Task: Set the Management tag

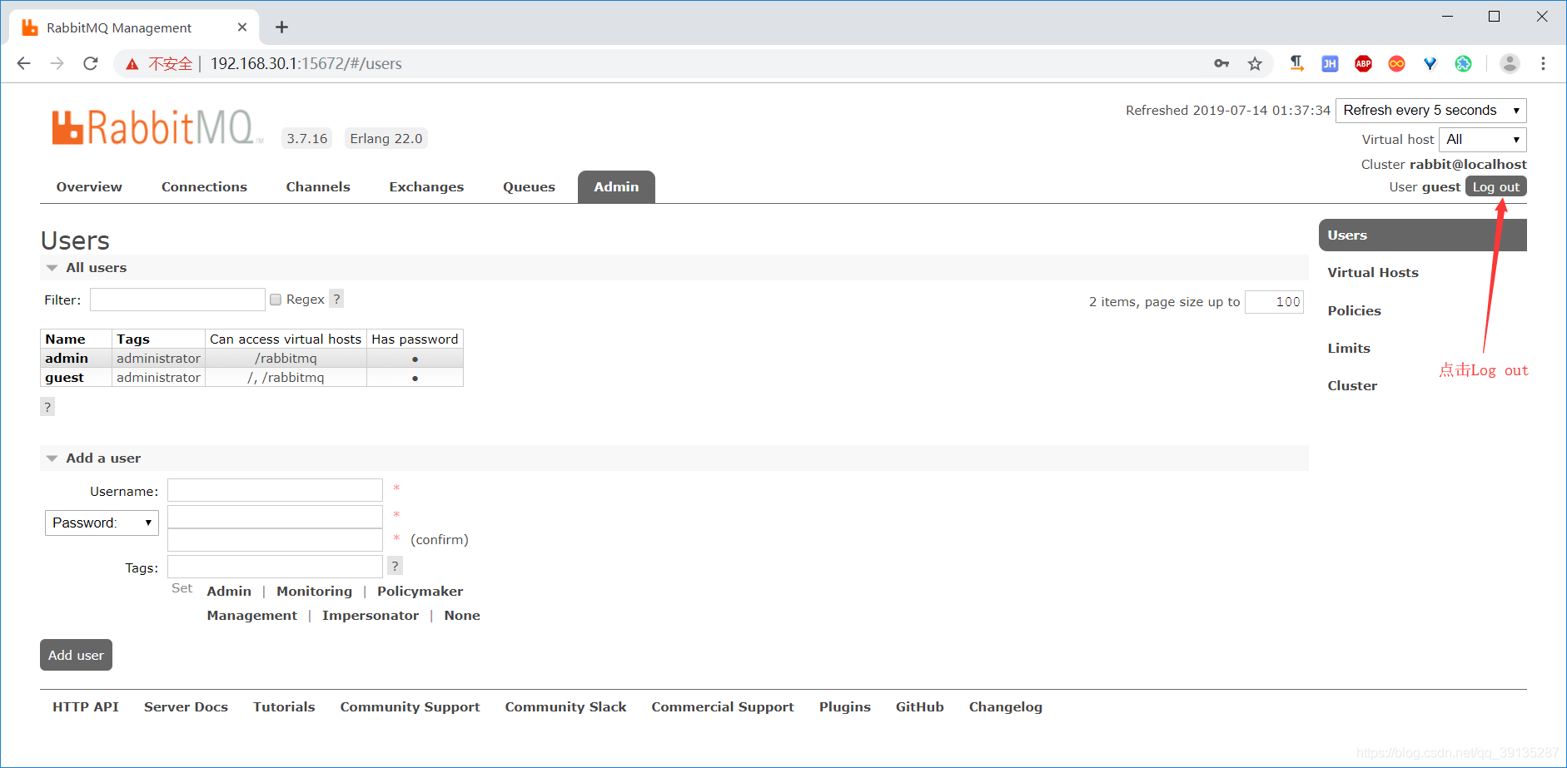Action: pos(251,616)
